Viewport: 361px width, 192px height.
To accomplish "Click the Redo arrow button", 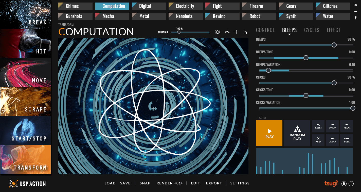I will pyautogui.click(x=347, y=126).
